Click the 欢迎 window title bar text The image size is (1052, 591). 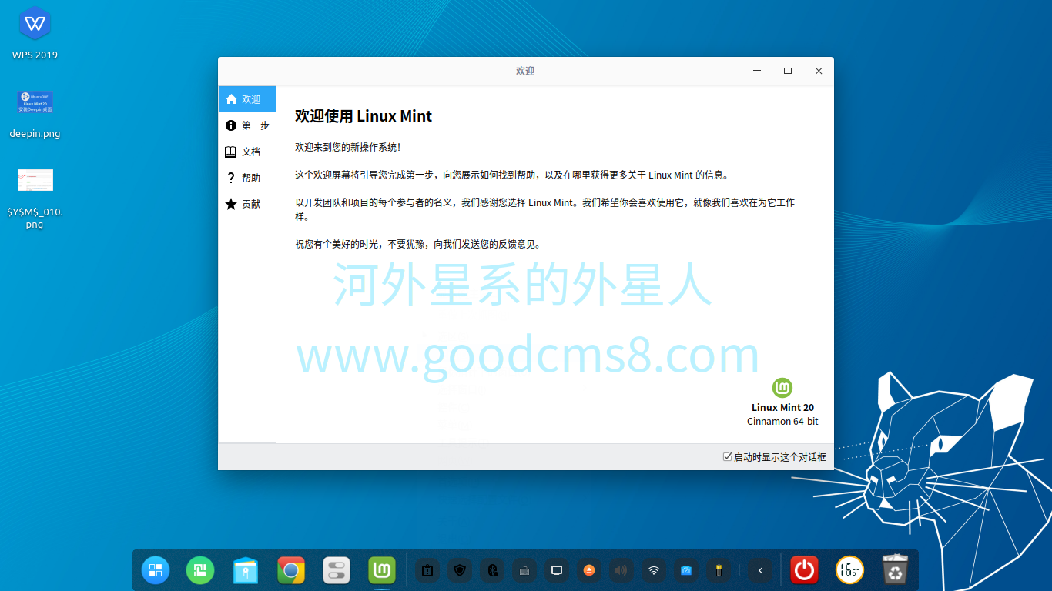[x=525, y=71]
